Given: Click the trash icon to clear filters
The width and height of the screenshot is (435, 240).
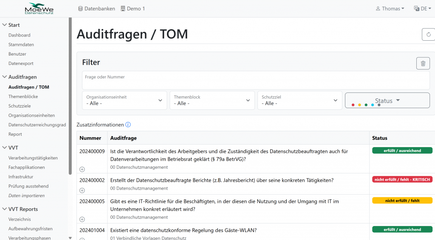Looking at the screenshot, I should click(423, 64).
